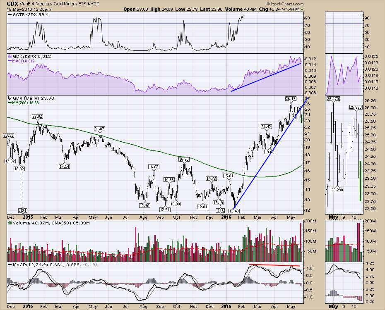Click the 21.07 price label near May
Screen dimensions: 385x310
(99, 129)
